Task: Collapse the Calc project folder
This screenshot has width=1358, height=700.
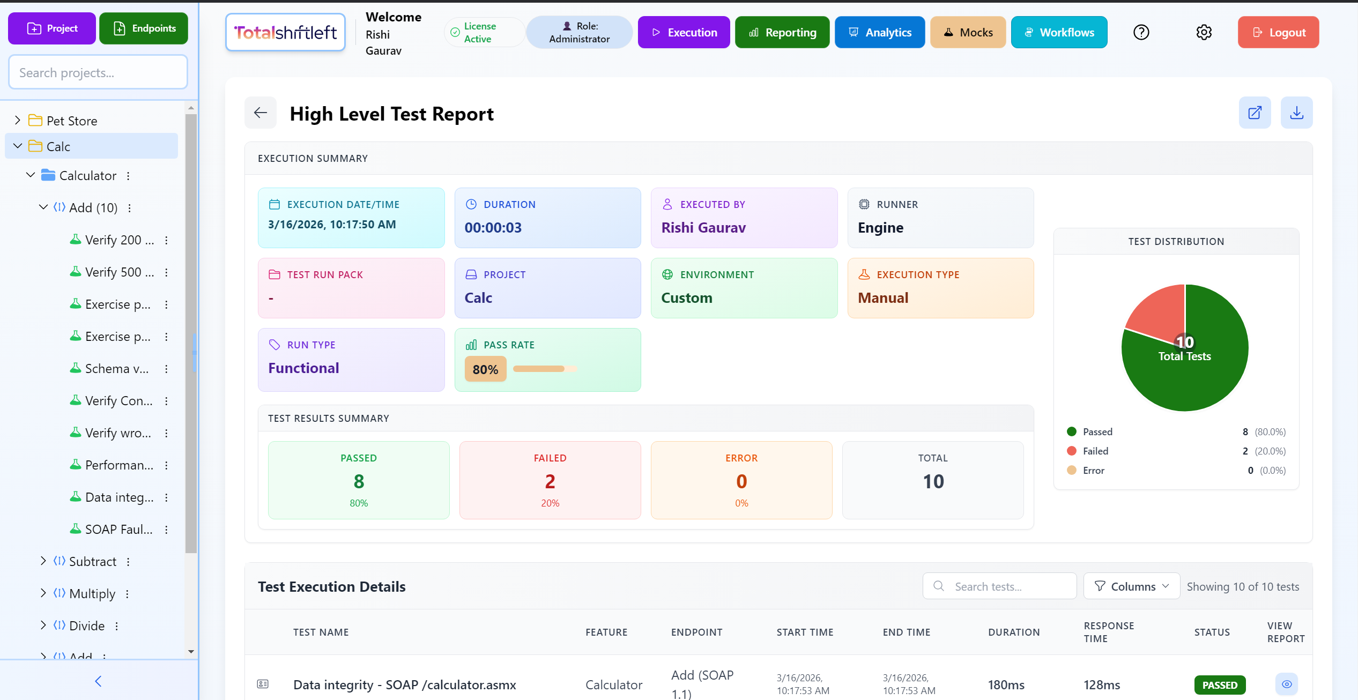Action: click(18, 146)
